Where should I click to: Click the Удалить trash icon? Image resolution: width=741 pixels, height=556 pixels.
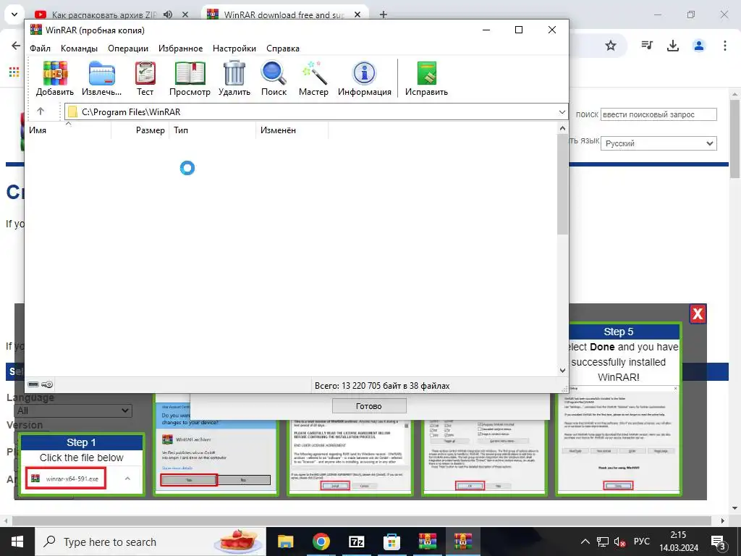click(x=234, y=78)
